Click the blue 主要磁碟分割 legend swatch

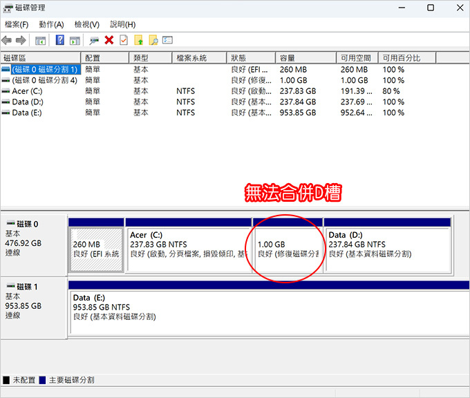pyautogui.click(x=42, y=380)
